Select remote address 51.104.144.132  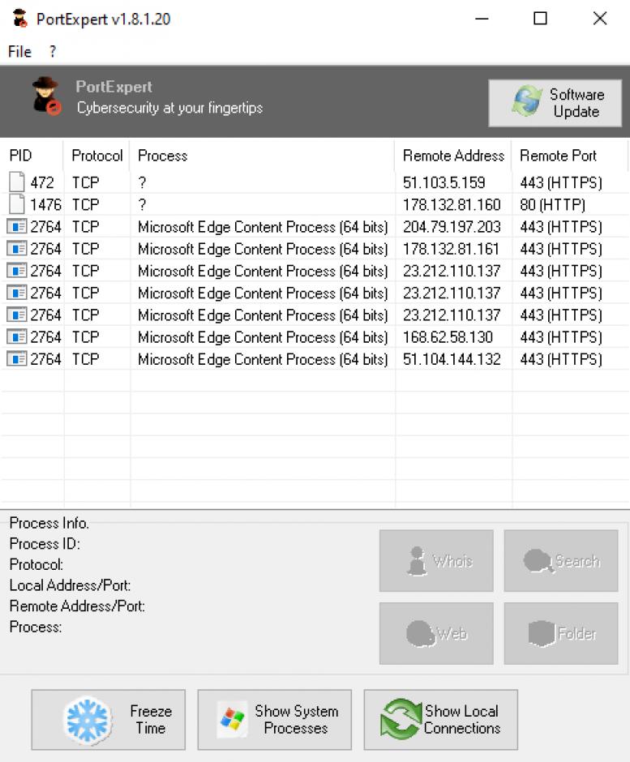click(452, 359)
